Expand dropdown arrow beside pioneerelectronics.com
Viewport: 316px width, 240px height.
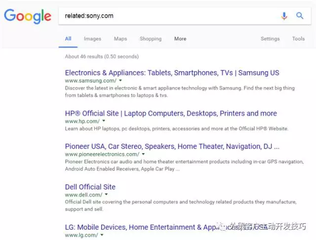click(143, 154)
